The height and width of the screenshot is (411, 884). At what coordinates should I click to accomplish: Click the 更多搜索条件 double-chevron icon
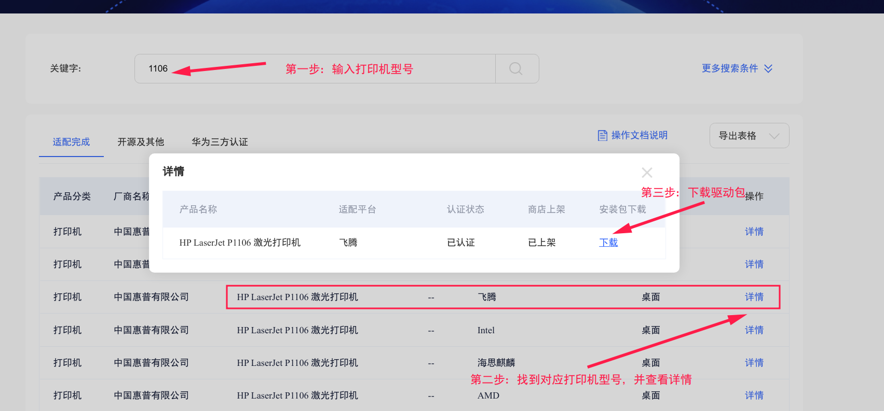point(768,68)
